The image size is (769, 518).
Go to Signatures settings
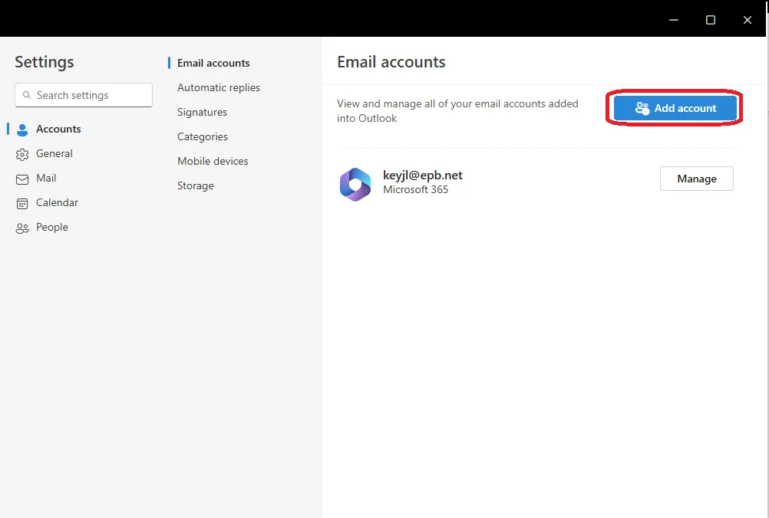(202, 112)
